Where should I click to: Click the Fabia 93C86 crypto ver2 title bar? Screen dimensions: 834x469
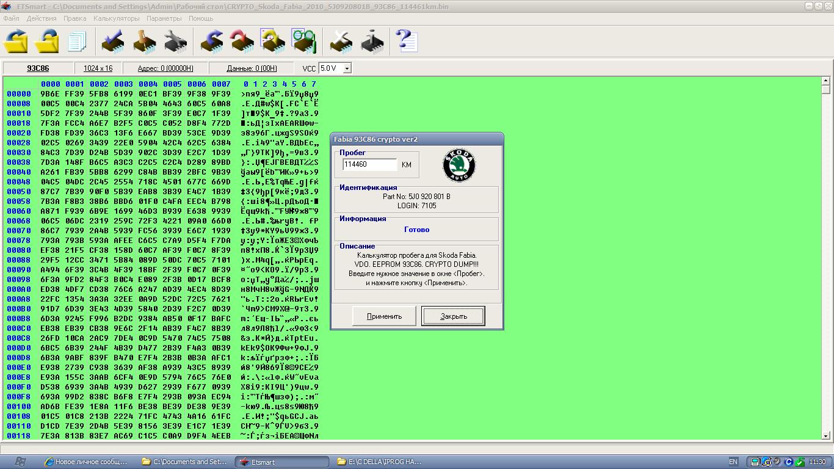(417, 139)
